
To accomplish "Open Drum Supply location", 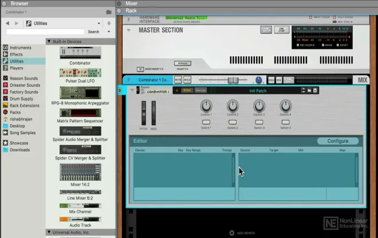I will [21, 99].
